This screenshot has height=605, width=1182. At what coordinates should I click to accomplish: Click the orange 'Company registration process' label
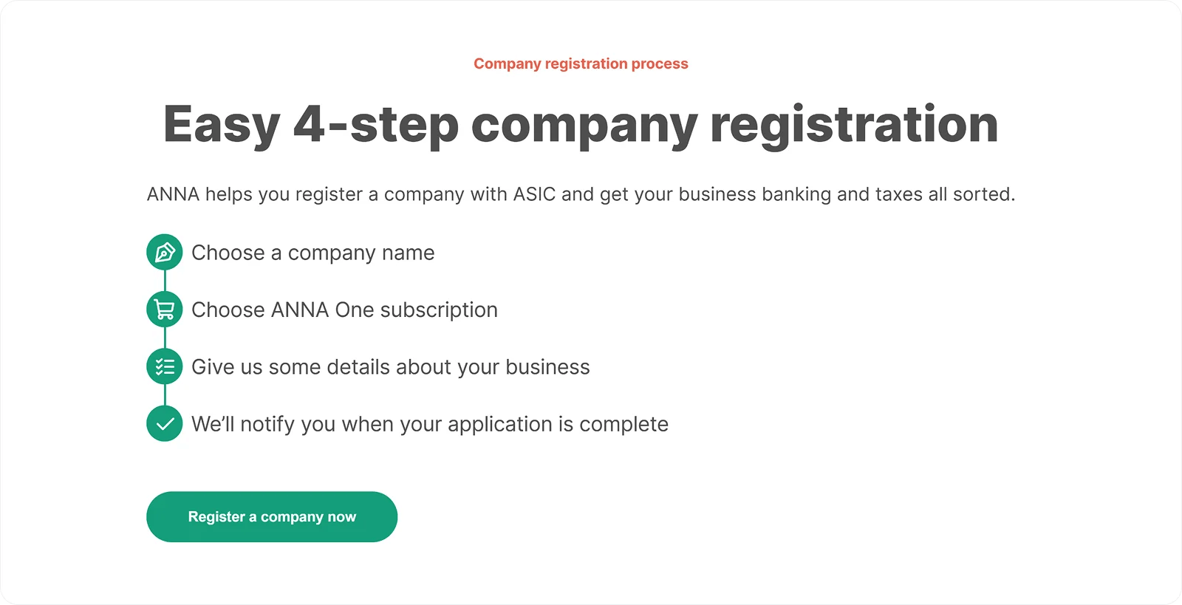click(x=581, y=64)
